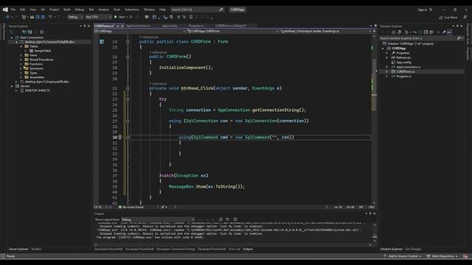The height and width of the screenshot is (265, 472).
Task: Click the CURDApp startup project label in title bar
Action: tap(237, 10)
